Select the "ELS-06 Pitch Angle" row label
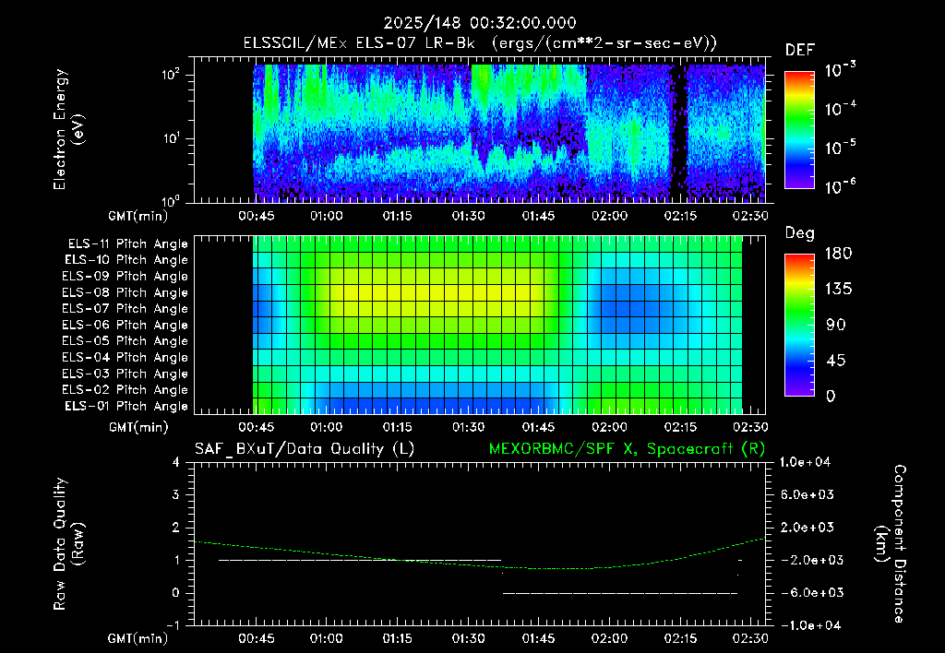Viewport: 945px width, 653px height. point(125,325)
